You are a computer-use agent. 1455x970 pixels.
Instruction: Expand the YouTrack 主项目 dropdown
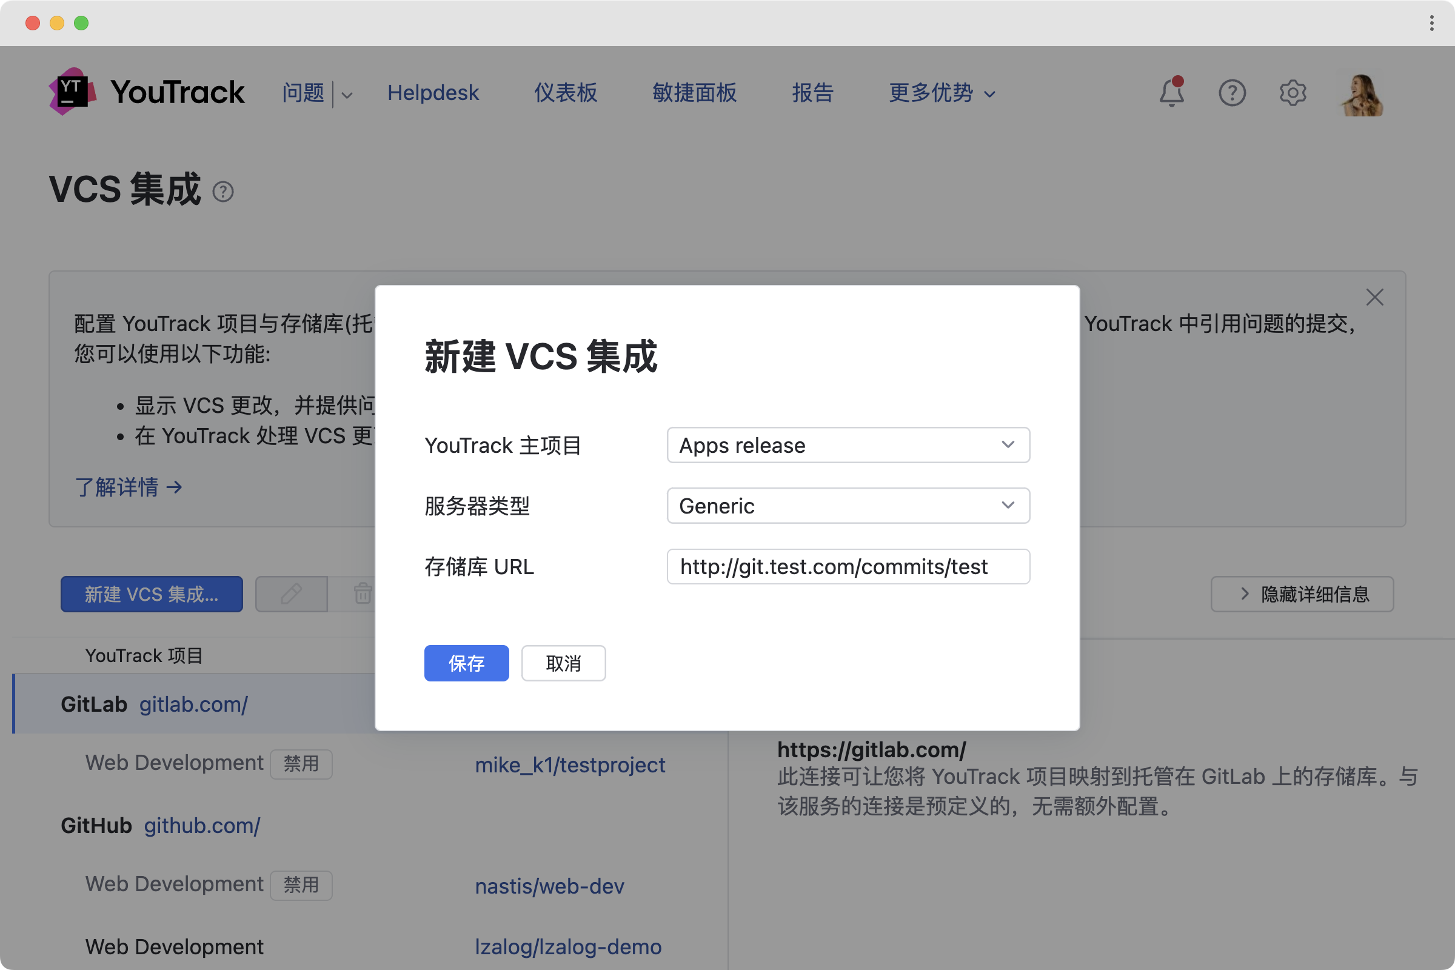(848, 445)
